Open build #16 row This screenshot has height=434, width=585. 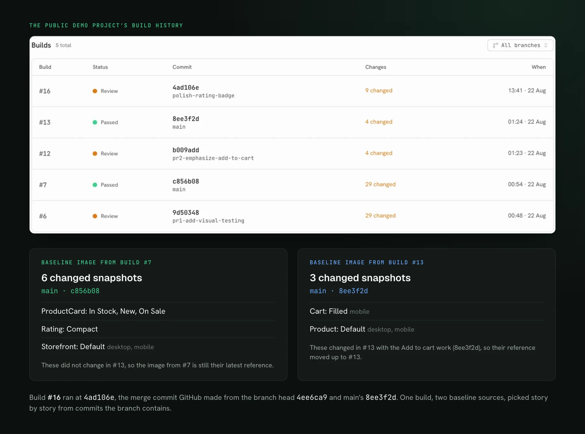pos(292,91)
